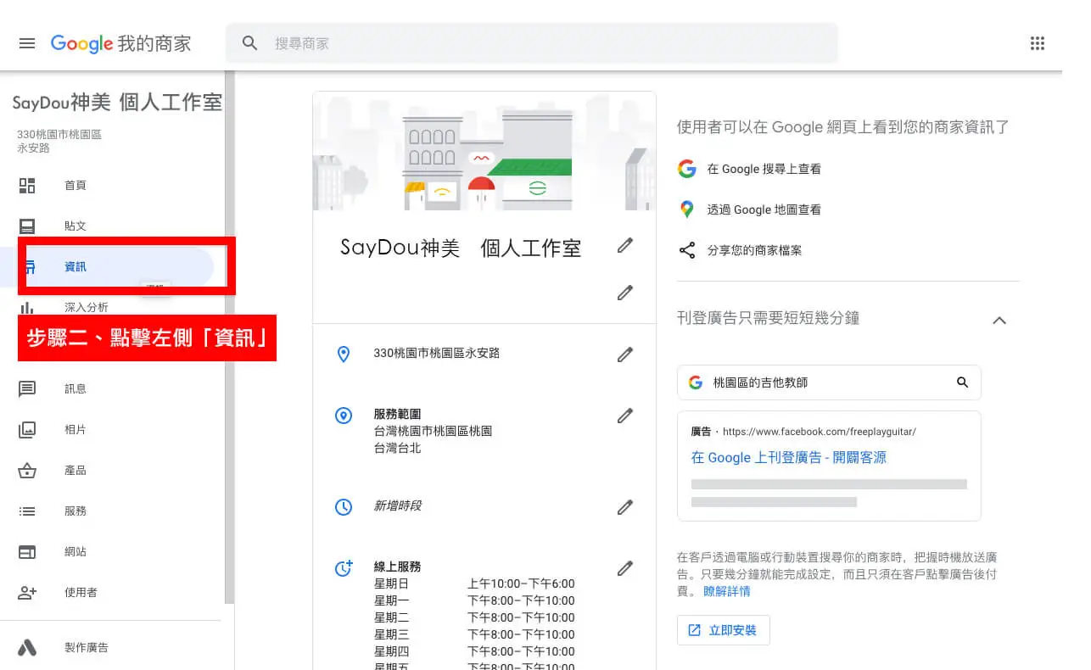Click the Google G search icon
1091x670 pixels.
pyautogui.click(x=687, y=169)
